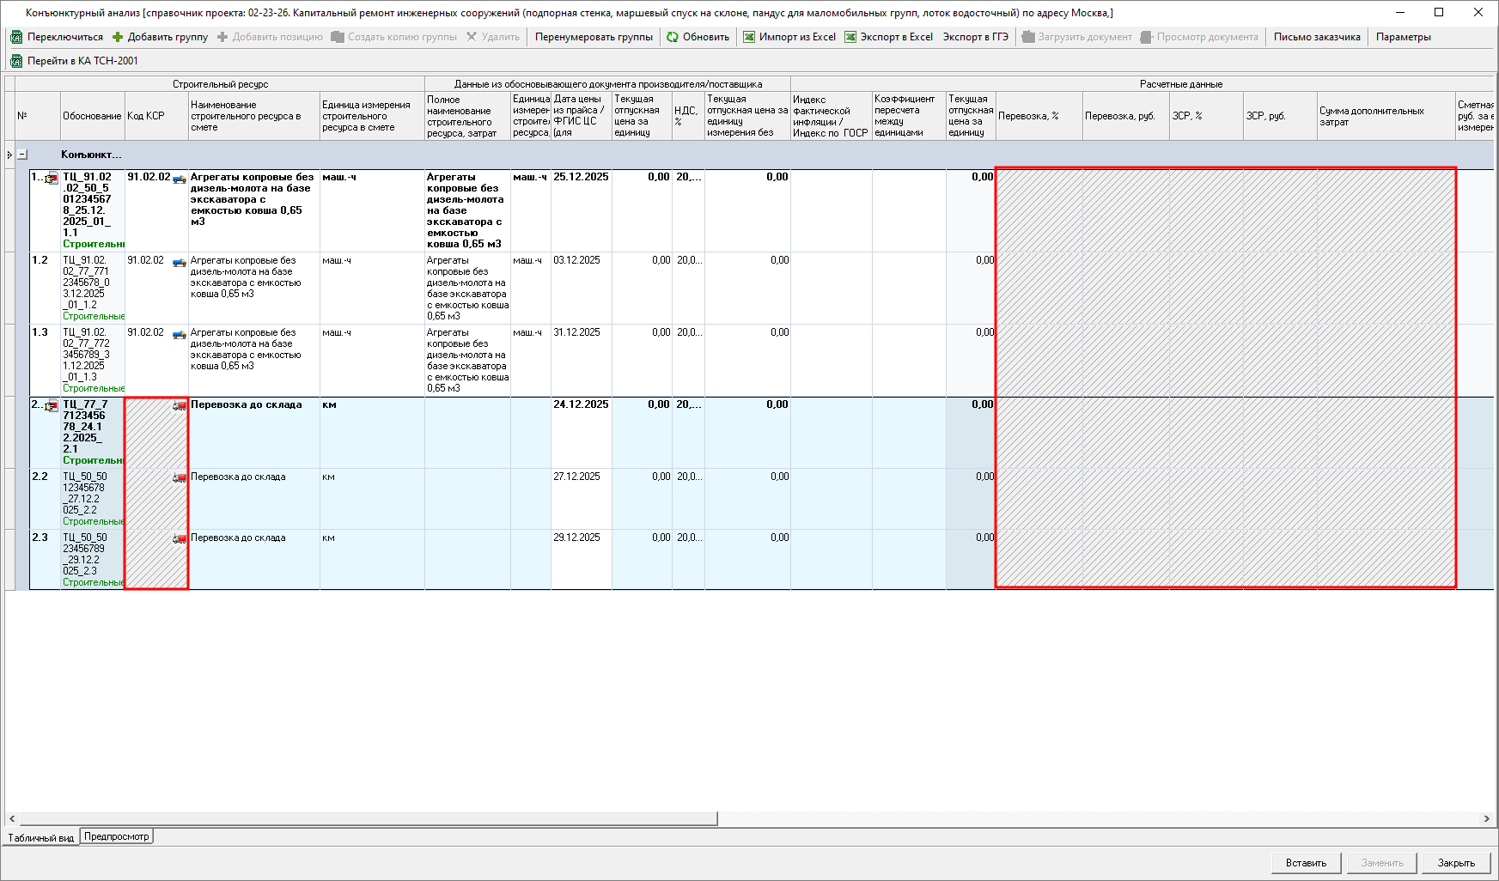The image size is (1499, 881).
Task: Click the Экспорт в Excel icon
Action: (x=850, y=37)
